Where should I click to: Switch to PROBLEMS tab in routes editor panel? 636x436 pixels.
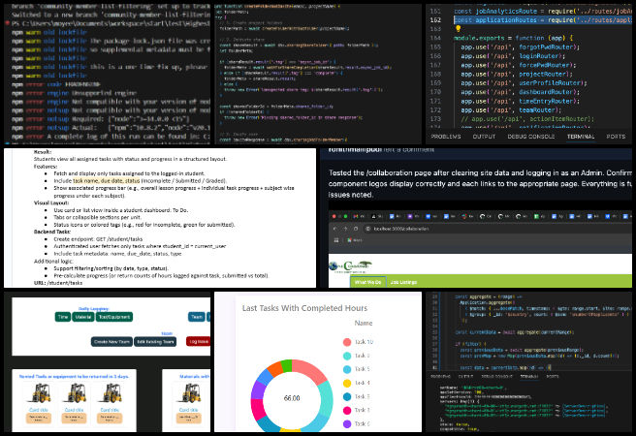[446, 137]
